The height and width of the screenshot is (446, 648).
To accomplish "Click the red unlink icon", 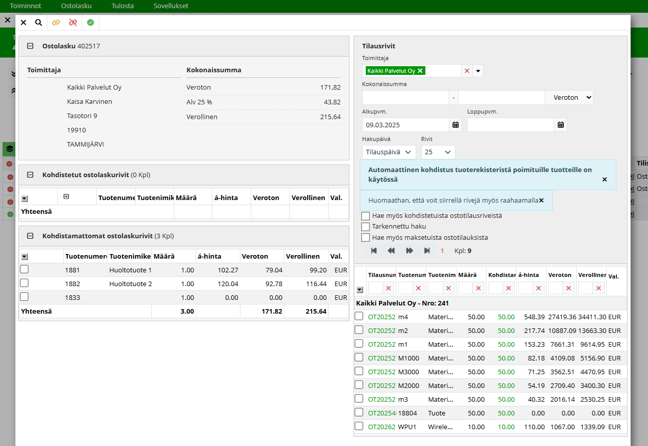I will pyautogui.click(x=73, y=22).
